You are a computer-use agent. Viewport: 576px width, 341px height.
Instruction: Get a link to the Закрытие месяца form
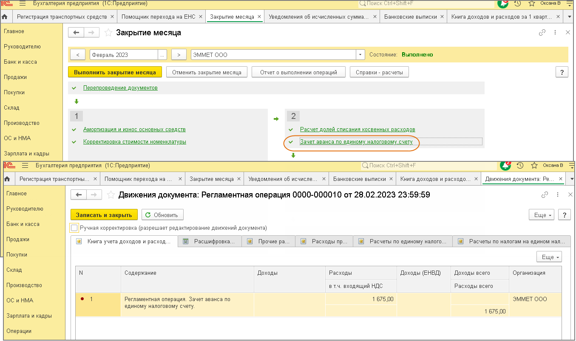pos(542,33)
